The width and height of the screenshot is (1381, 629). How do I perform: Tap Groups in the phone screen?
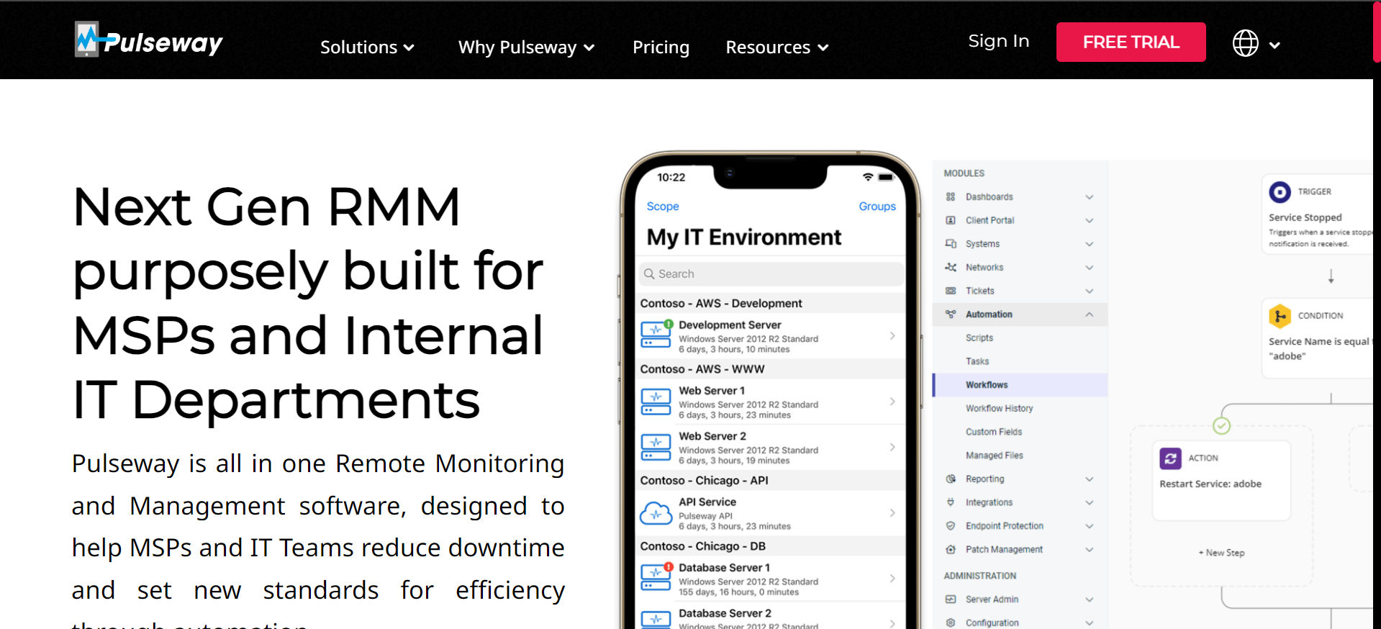click(x=877, y=207)
